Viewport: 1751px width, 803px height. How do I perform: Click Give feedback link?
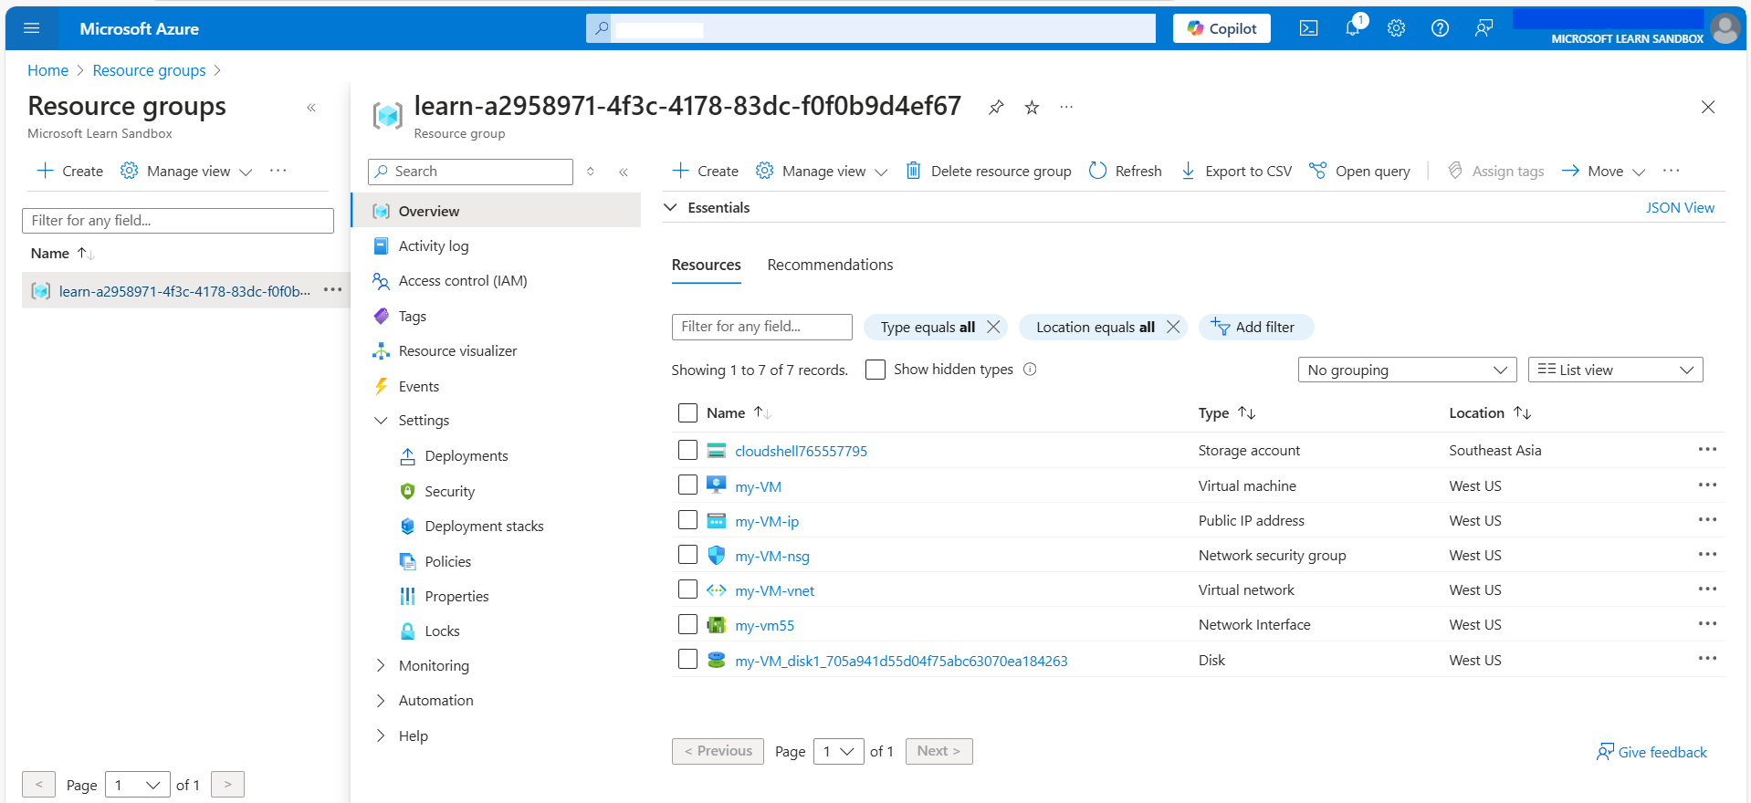(x=1651, y=752)
